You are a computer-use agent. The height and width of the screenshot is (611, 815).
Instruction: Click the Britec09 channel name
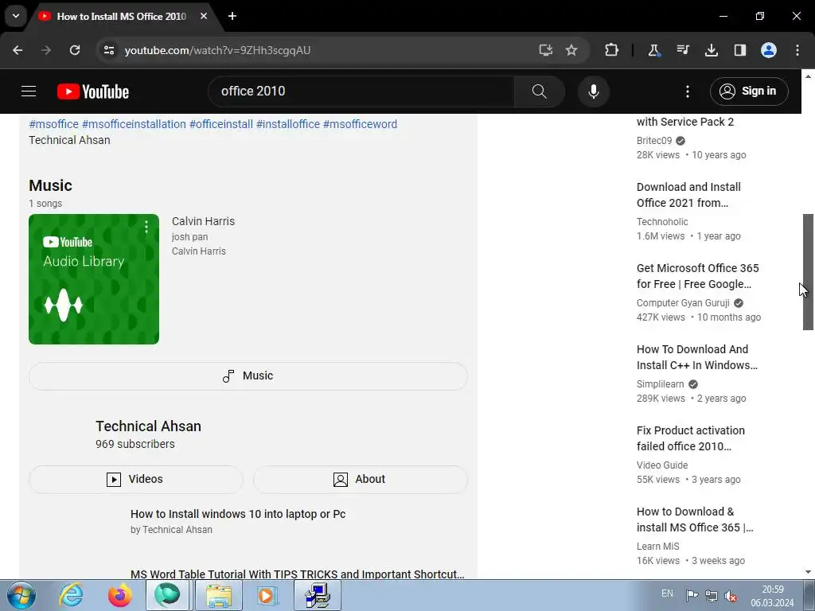654,140
